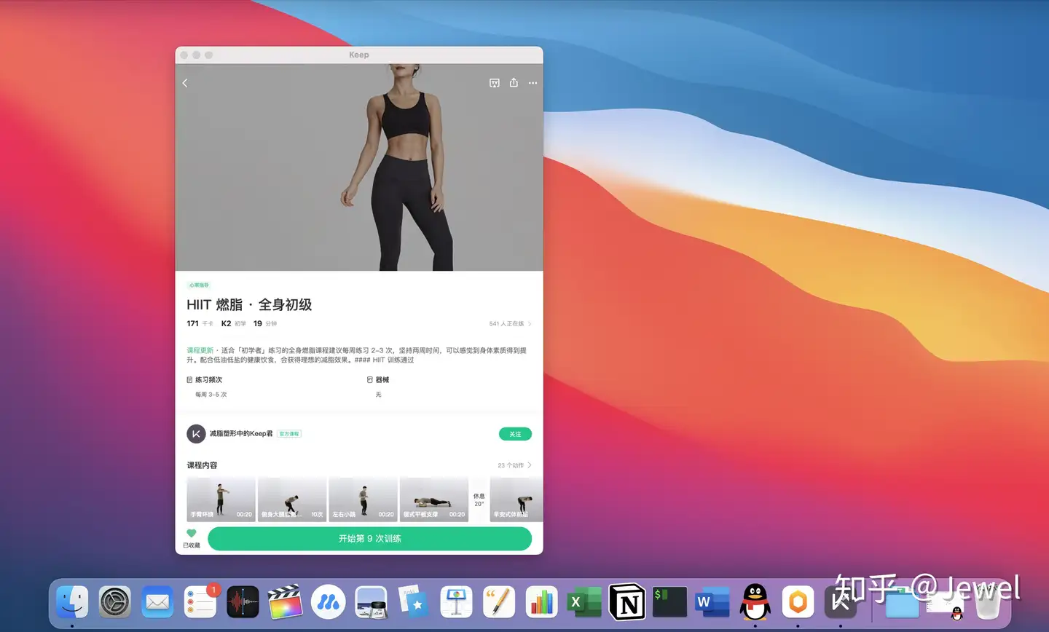1049x632 pixels.
Task: Follow the author with the 关注 button
Action: [515, 434]
